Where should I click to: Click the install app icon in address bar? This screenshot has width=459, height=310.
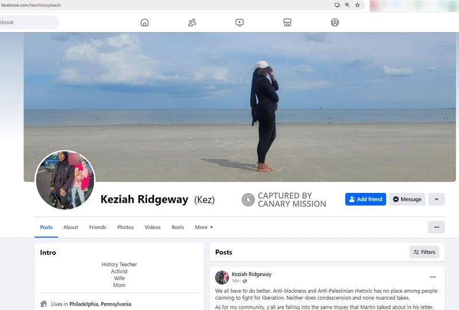pyautogui.click(x=337, y=5)
